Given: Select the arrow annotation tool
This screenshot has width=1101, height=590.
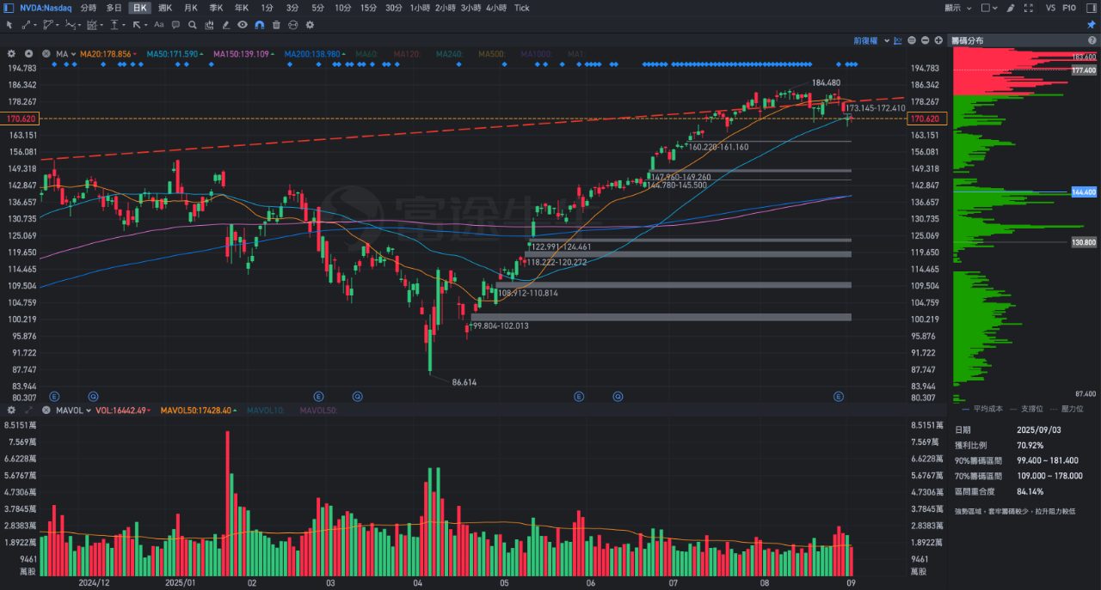Looking at the screenshot, I should pos(137,25).
